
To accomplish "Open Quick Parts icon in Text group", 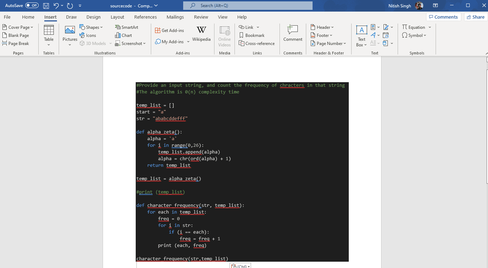I will coord(374,27).
